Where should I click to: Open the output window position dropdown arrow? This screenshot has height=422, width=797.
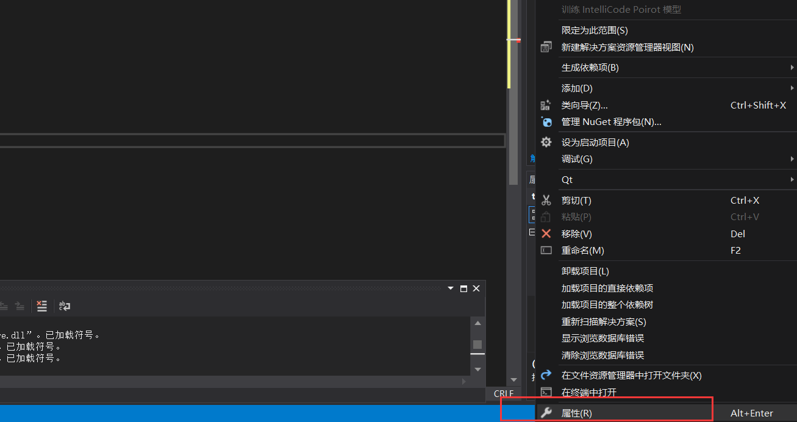pyautogui.click(x=451, y=288)
